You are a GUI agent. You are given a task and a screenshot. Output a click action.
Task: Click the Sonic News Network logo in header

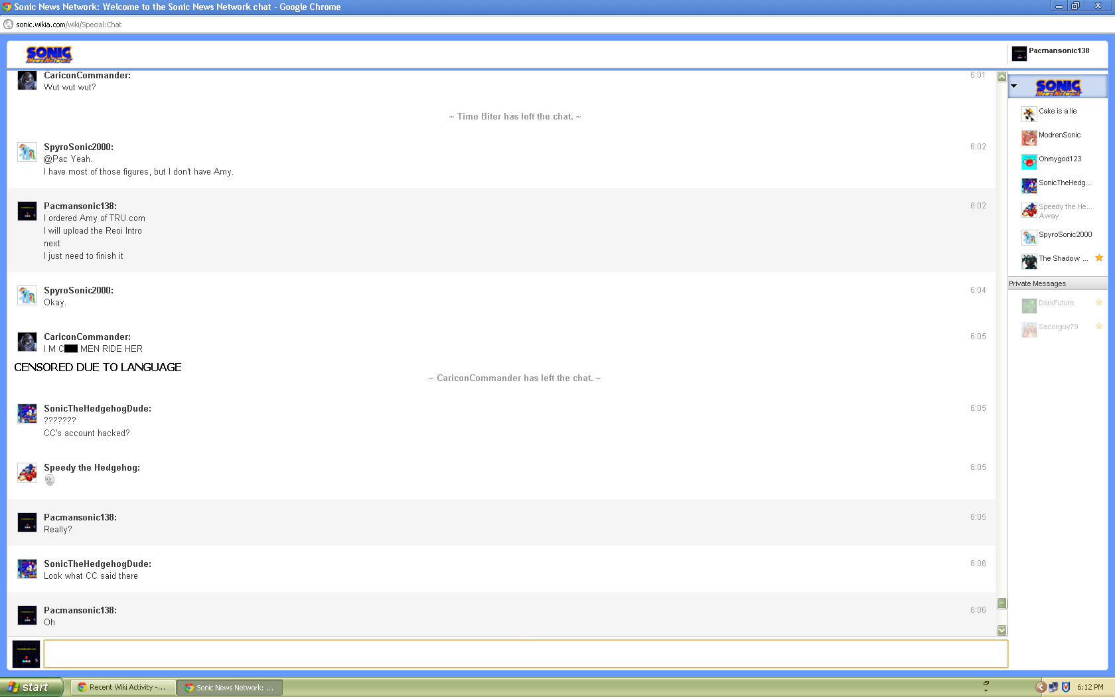coord(49,54)
